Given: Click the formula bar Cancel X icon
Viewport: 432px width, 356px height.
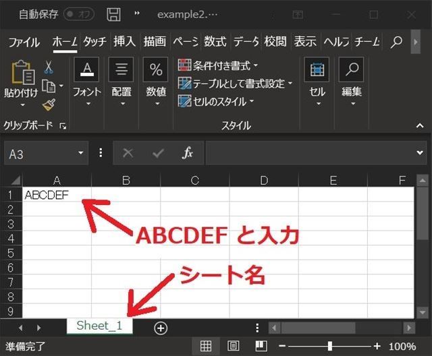Looking at the screenshot, I should tap(128, 152).
